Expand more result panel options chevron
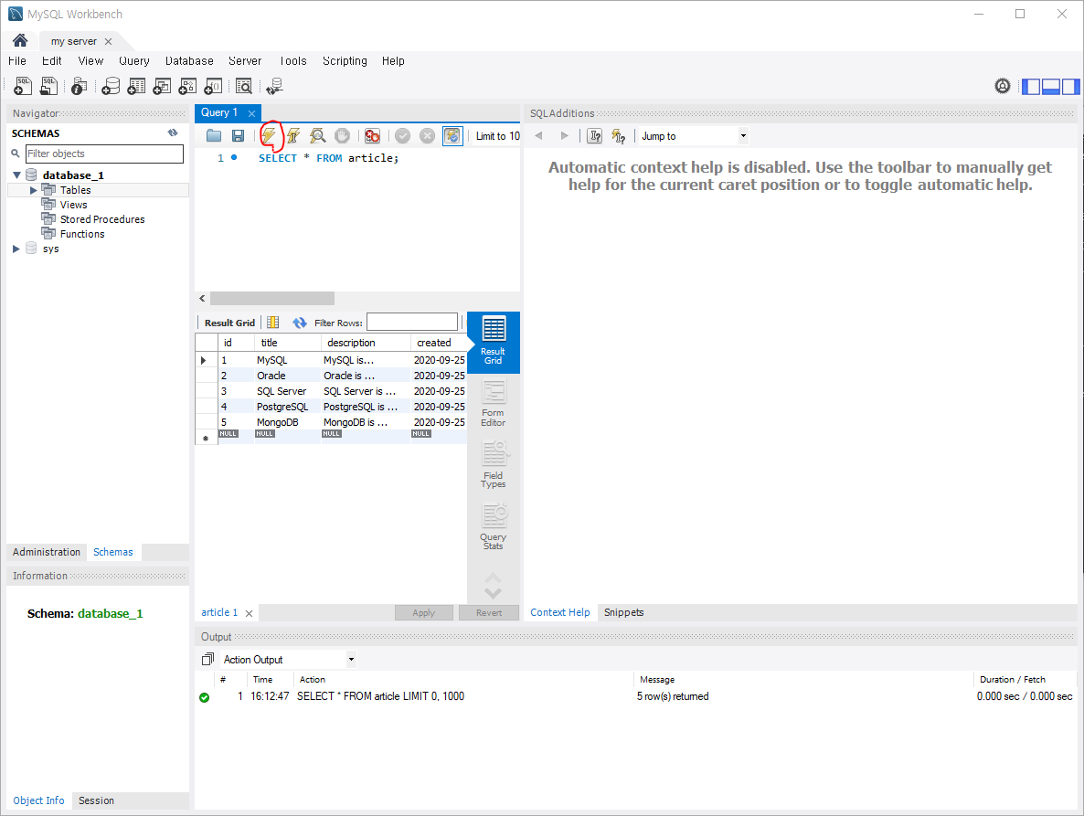 [493, 592]
